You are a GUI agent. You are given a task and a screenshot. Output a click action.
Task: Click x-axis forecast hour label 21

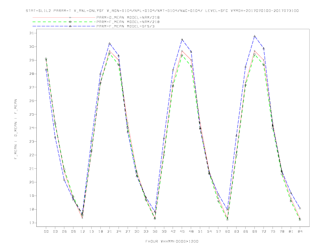pyautogui.click(x=109, y=231)
